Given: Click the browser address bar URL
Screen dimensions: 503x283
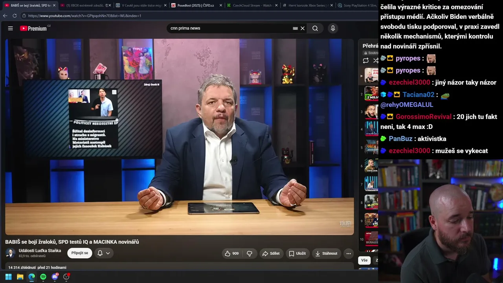Looking at the screenshot, I should coord(84,16).
